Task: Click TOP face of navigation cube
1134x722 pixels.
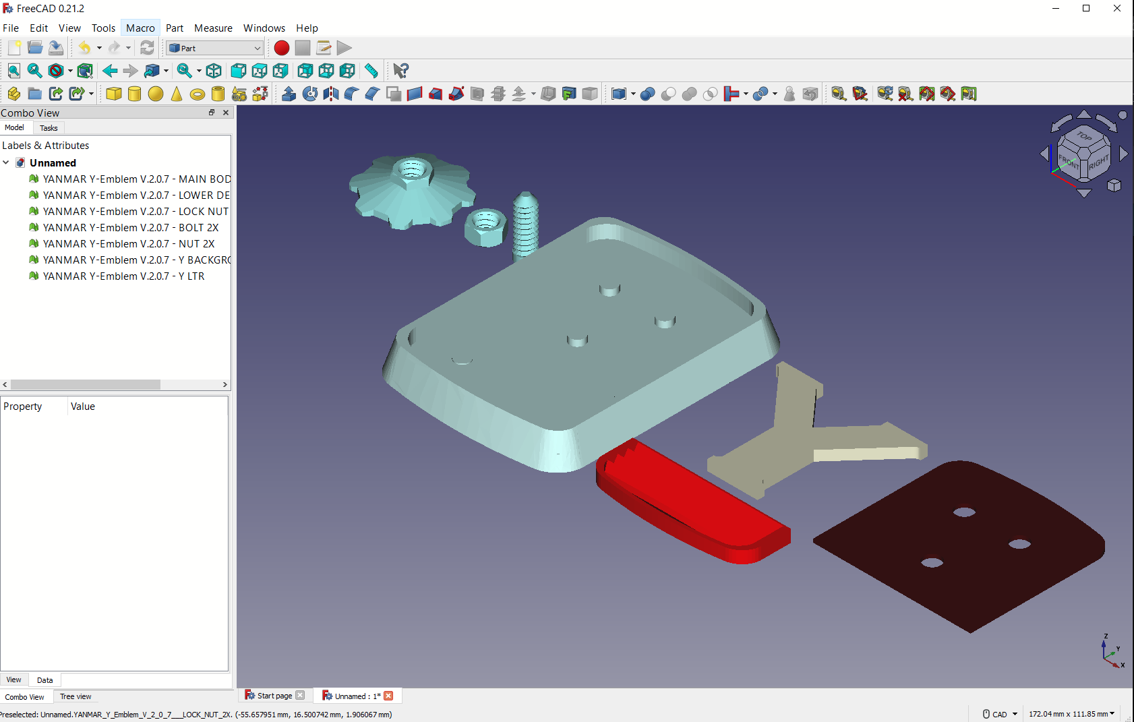Action: [x=1084, y=136]
